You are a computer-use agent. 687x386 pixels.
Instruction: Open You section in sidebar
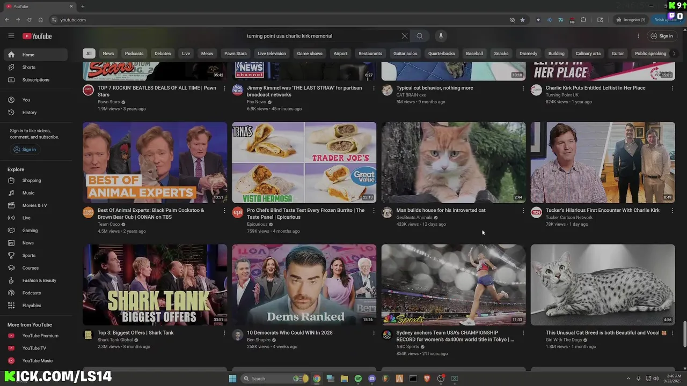tap(35, 100)
